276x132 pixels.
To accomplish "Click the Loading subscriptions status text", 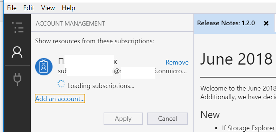I will tap(101, 86).
